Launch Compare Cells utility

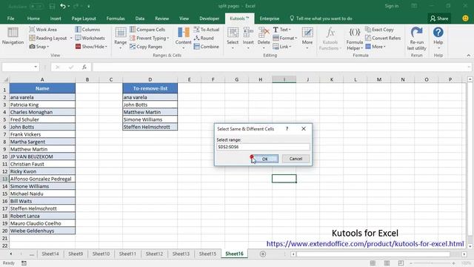click(x=147, y=30)
